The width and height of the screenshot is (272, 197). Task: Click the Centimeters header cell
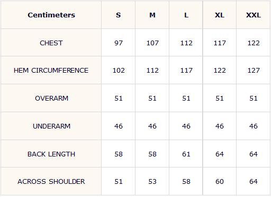coord(51,15)
